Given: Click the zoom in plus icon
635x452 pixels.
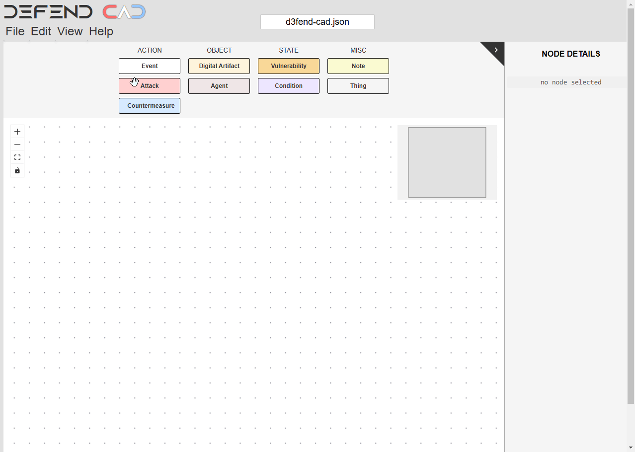Looking at the screenshot, I should pyautogui.click(x=17, y=132).
